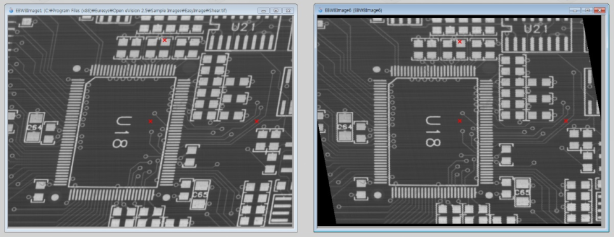Select red marker near U18 in EBW8Image1
Screen dimensions: 614x237
pos(151,121)
